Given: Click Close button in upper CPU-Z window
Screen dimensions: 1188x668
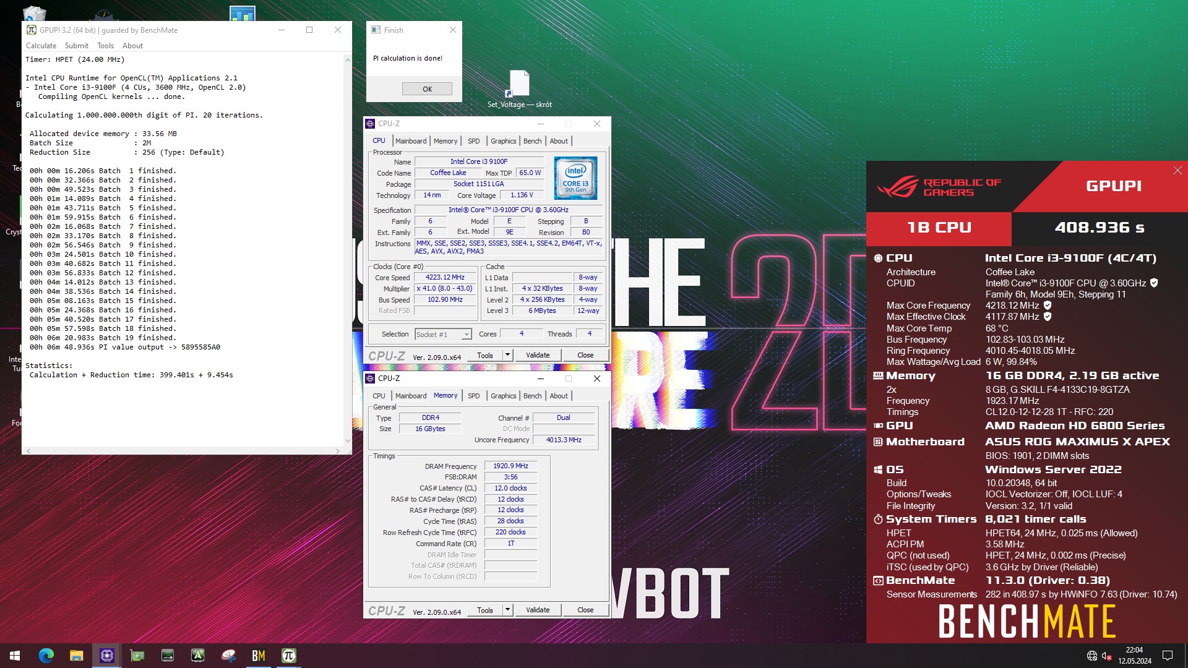Looking at the screenshot, I should 585,355.
